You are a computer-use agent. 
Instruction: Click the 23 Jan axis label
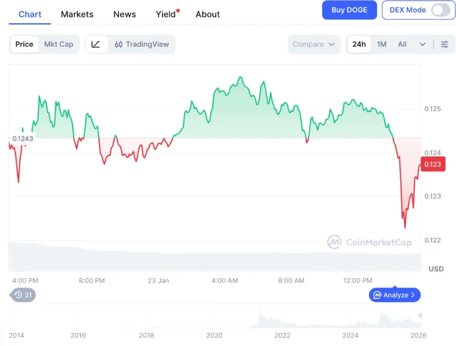pos(158,281)
